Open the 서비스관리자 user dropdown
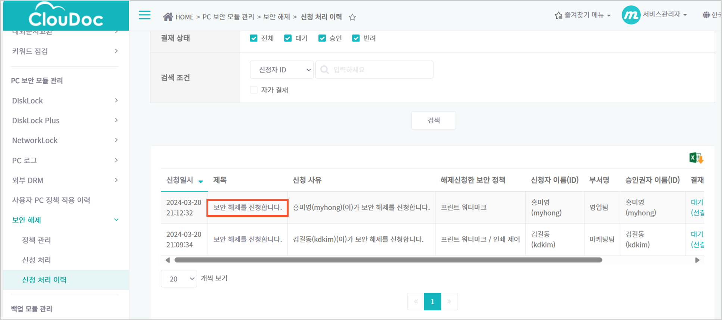 [665, 15]
